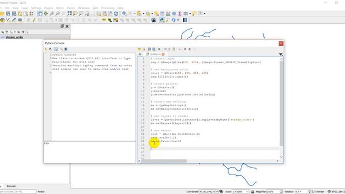Click the Rotation spin box
Screen dimensions: 345x194
pyautogui.click(x=303, y=192)
